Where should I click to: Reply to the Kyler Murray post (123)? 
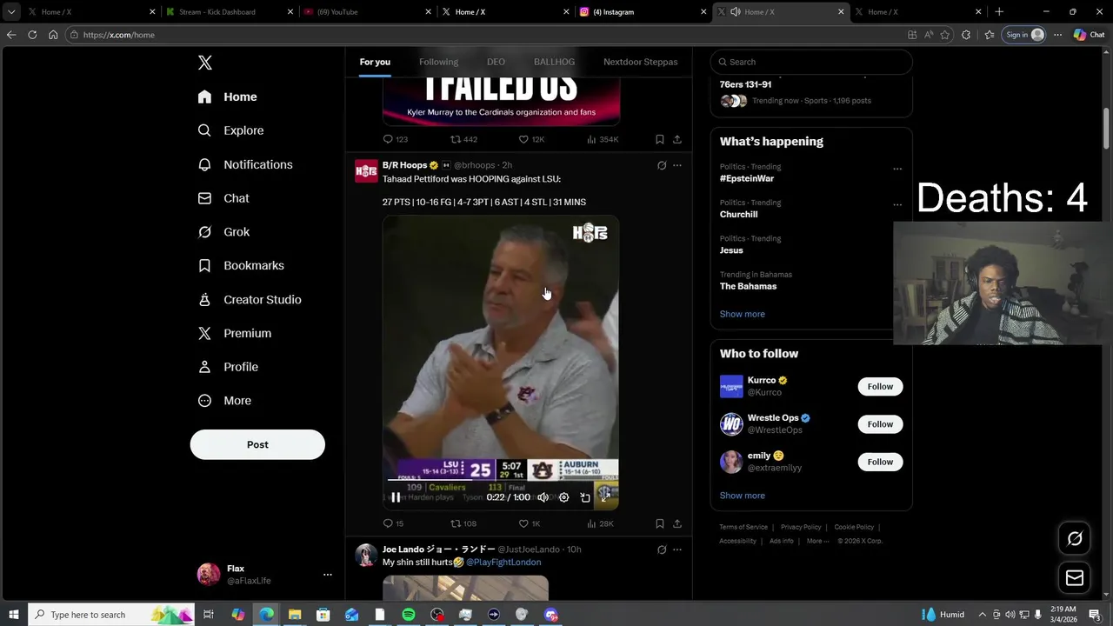point(396,139)
